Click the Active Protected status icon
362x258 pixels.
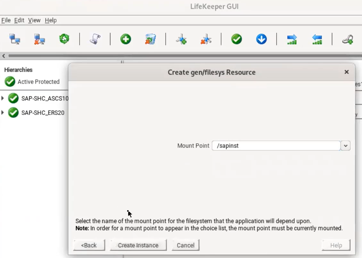10,82
